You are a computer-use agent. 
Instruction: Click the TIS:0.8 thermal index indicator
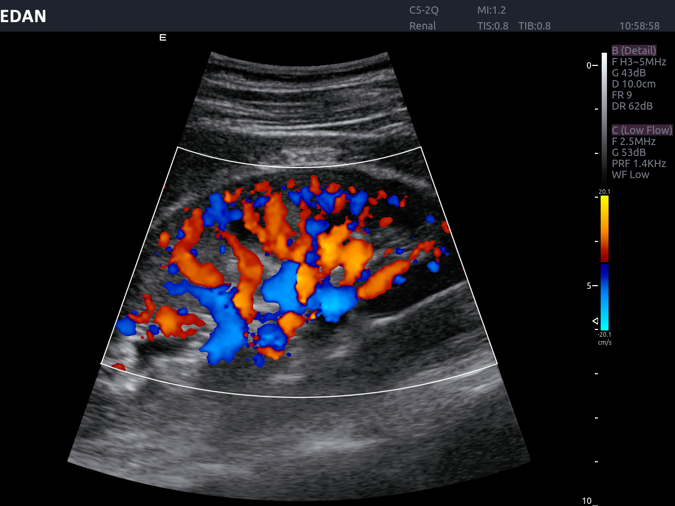coord(493,25)
